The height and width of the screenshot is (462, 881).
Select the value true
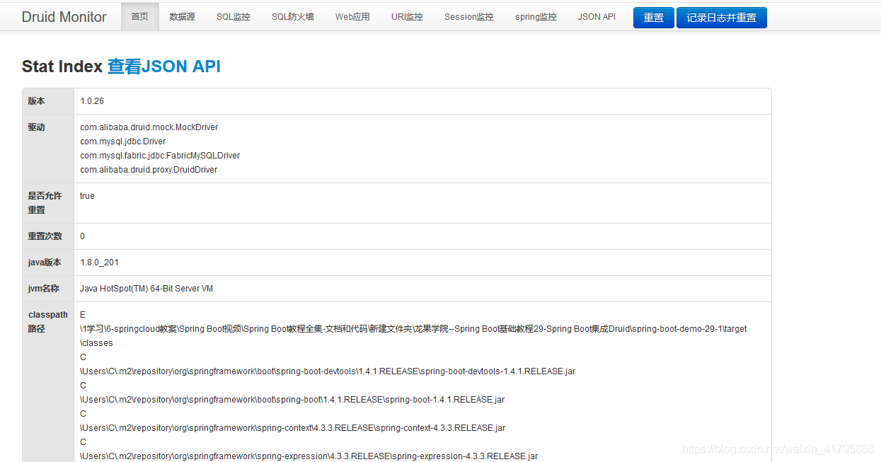87,196
